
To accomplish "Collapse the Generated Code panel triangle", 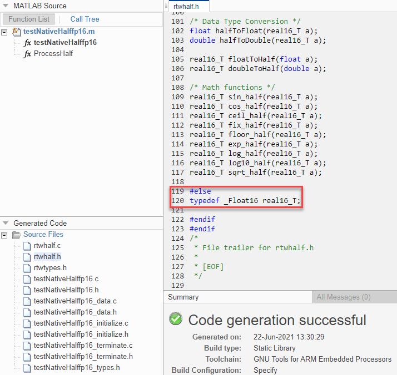I will click(x=6, y=223).
